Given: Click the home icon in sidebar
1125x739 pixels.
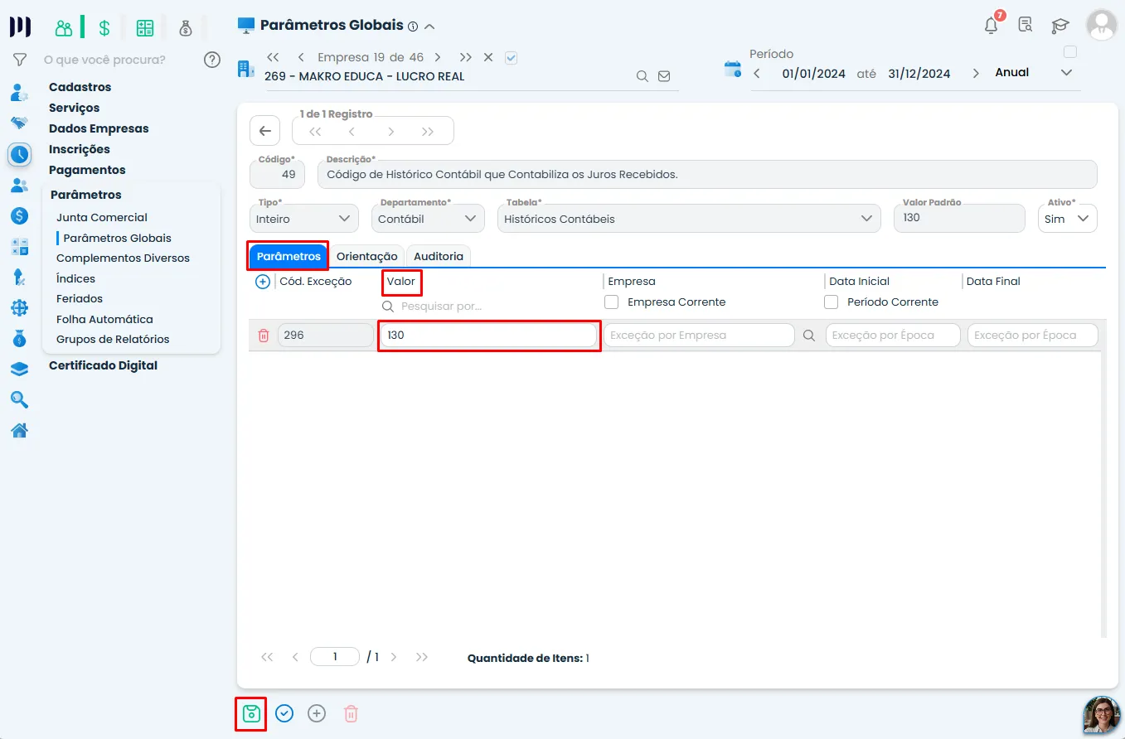Looking at the screenshot, I should point(19,430).
